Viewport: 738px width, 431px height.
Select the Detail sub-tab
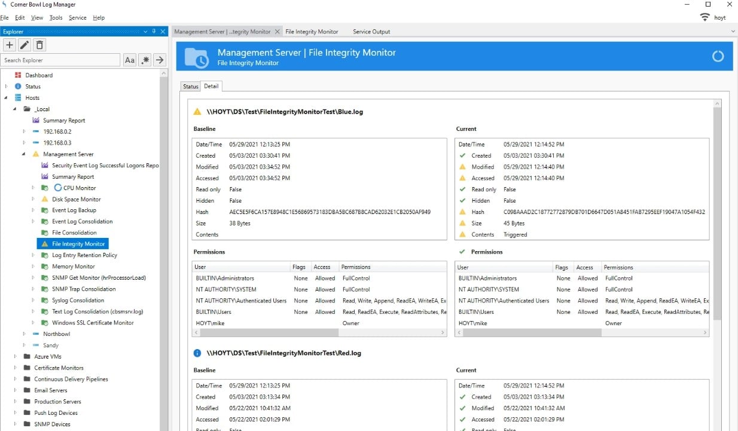coord(211,86)
